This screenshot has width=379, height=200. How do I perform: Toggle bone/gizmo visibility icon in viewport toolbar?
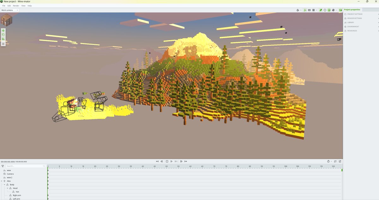click(305, 10)
